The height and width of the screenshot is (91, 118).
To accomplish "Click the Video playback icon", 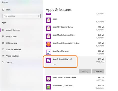I will [x=3, y=56].
